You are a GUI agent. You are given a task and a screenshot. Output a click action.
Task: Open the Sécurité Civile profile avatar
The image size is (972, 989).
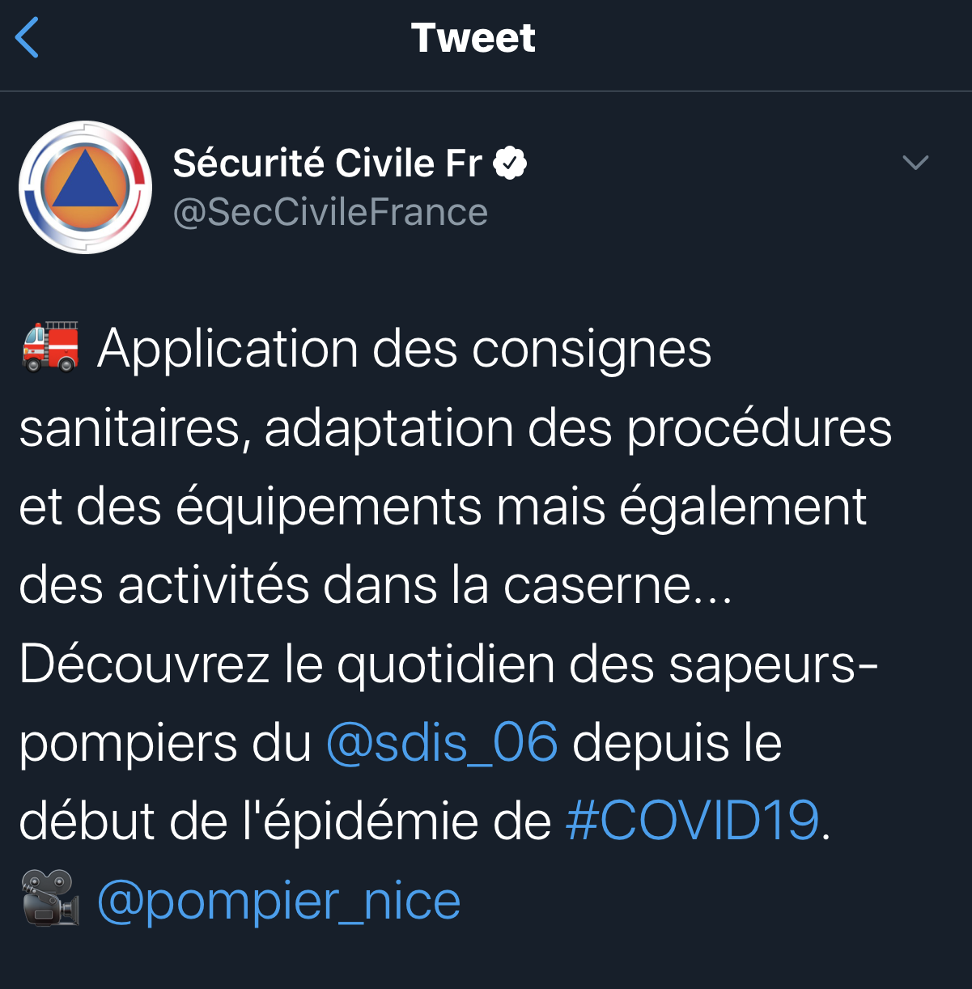tap(85, 187)
